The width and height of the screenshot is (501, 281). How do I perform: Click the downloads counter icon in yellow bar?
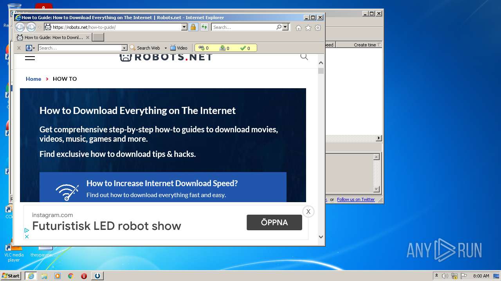coord(222,48)
